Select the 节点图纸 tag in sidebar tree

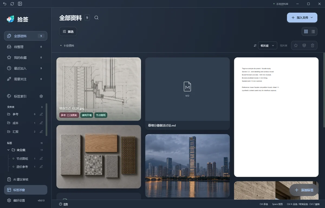point(22,159)
